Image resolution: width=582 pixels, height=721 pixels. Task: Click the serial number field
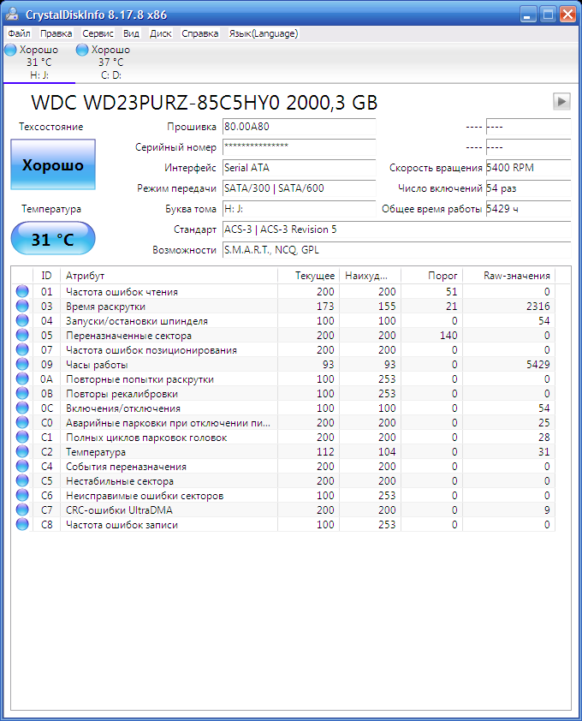pyautogui.click(x=298, y=147)
